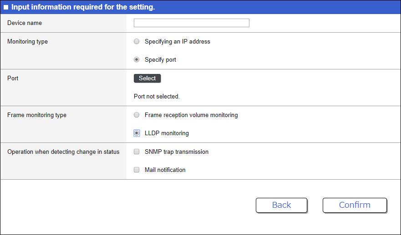Choose the Specify port radio button

(137, 60)
